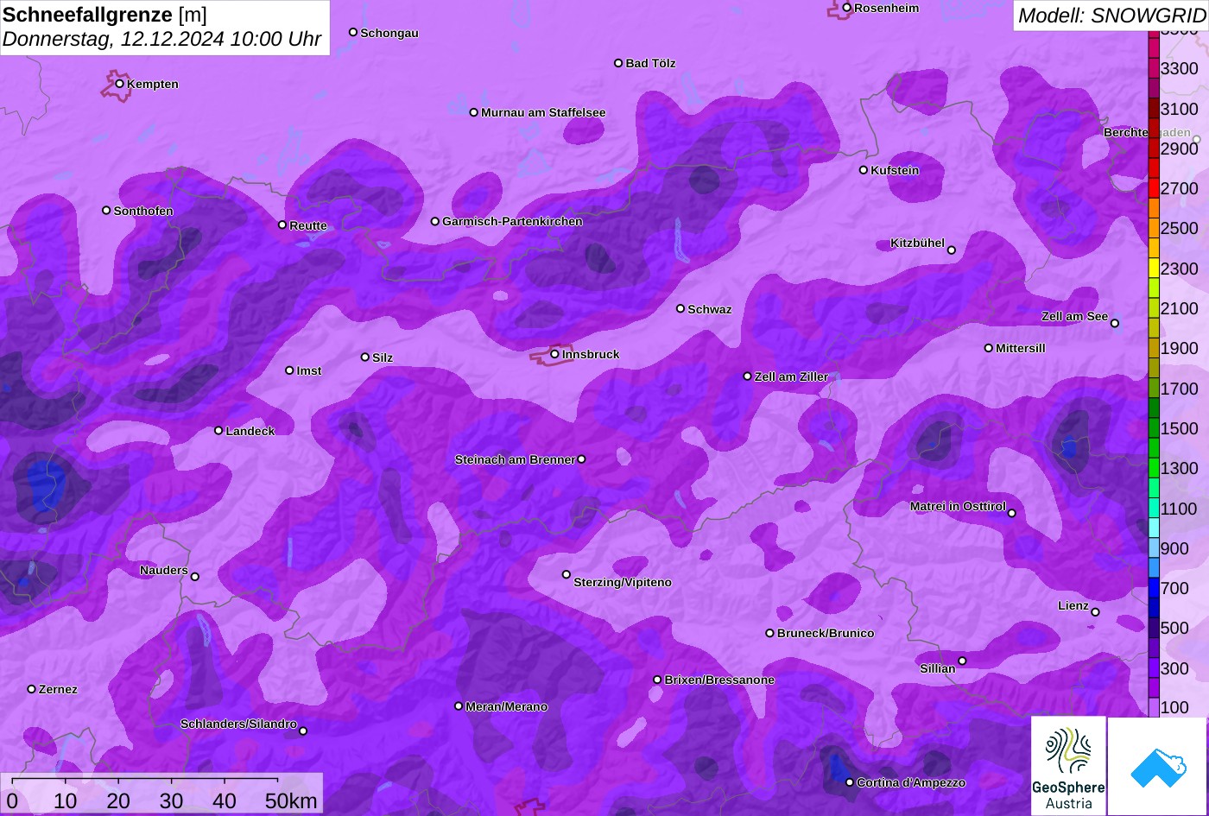Image resolution: width=1209 pixels, height=816 pixels.
Task: Click the Sterzing/Vipiteno label
Action: [622, 583]
